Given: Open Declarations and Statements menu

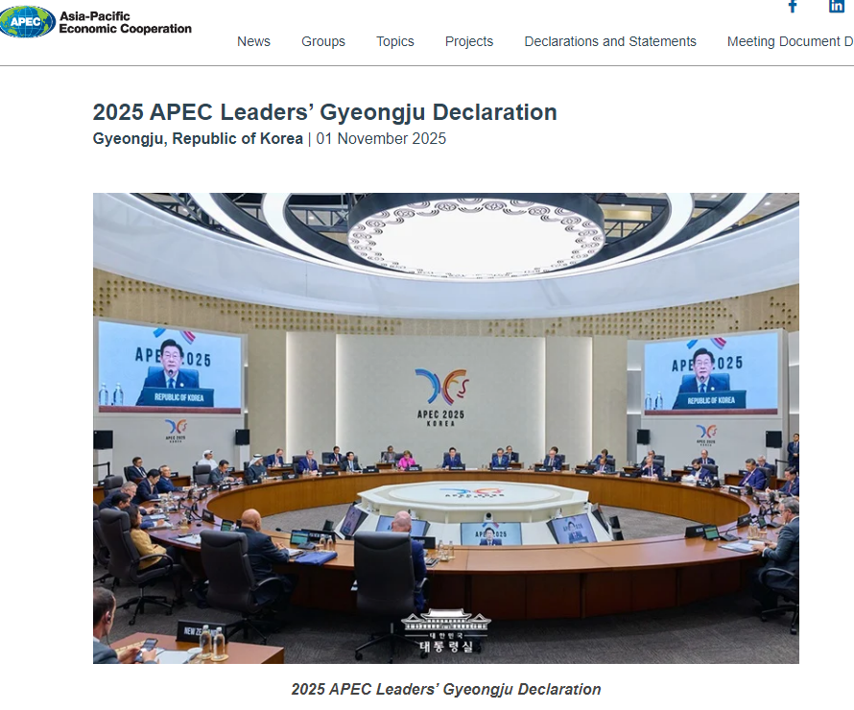Looking at the screenshot, I should [610, 41].
